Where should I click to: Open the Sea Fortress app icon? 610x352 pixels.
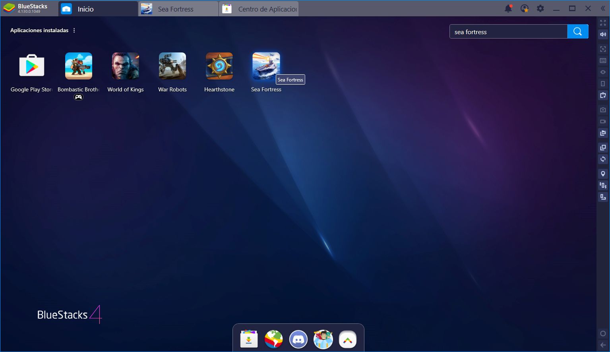(x=266, y=66)
